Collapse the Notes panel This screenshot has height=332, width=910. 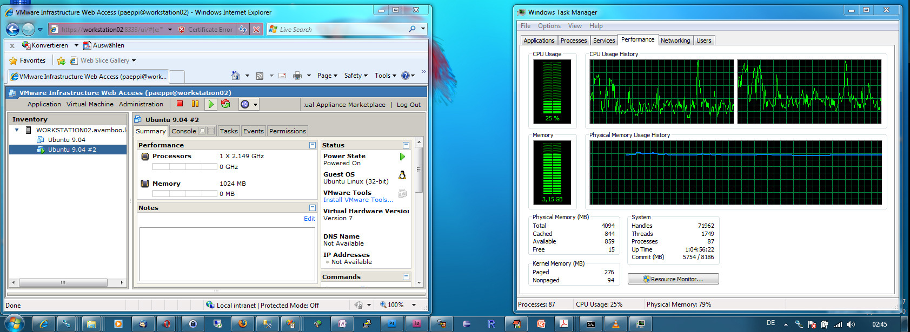click(312, 208)
